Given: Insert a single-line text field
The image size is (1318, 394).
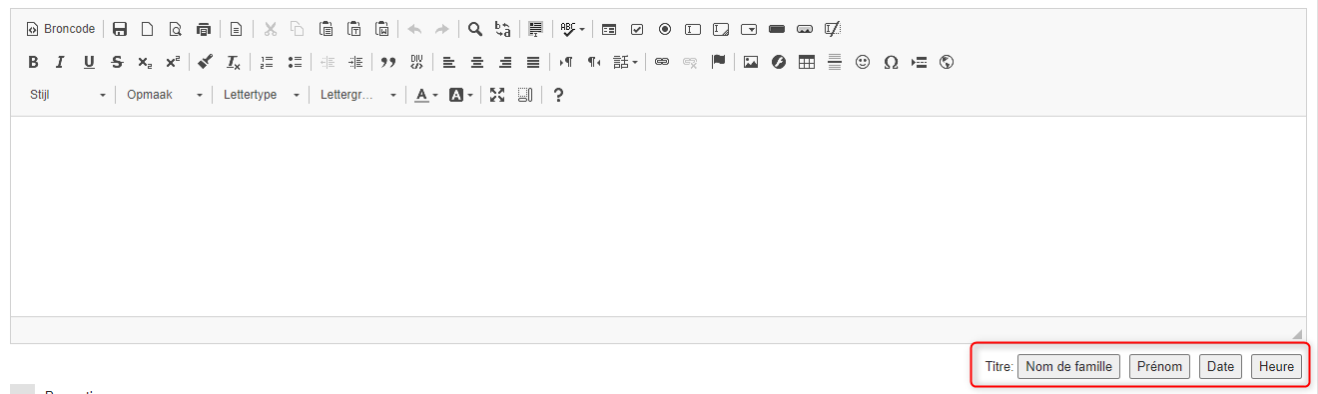Looking at the screenshot, I should pyautogui.click(x=693, y=29).
